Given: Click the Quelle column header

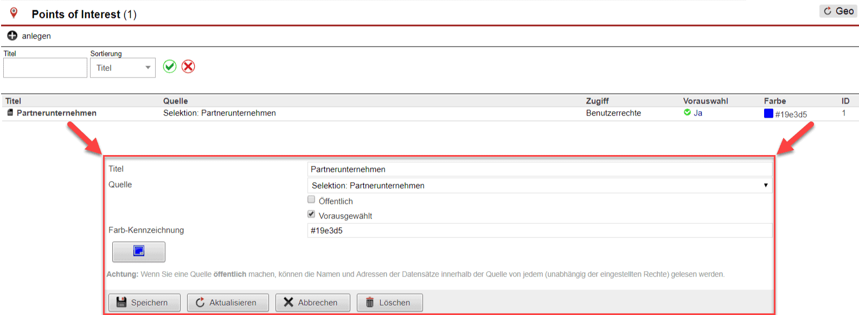Looking at the screenshot, I should [175, 101].
